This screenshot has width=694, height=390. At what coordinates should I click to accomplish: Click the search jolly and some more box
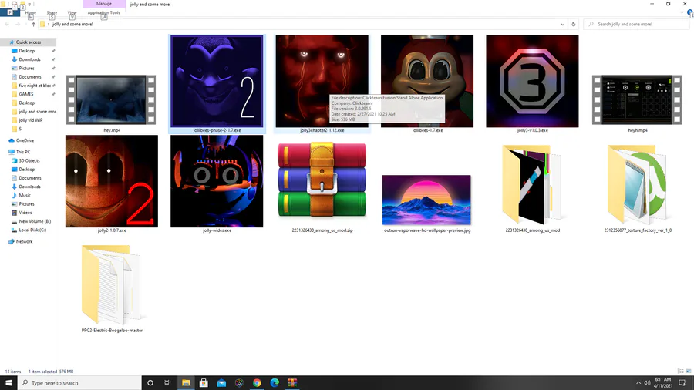point(635,25)
